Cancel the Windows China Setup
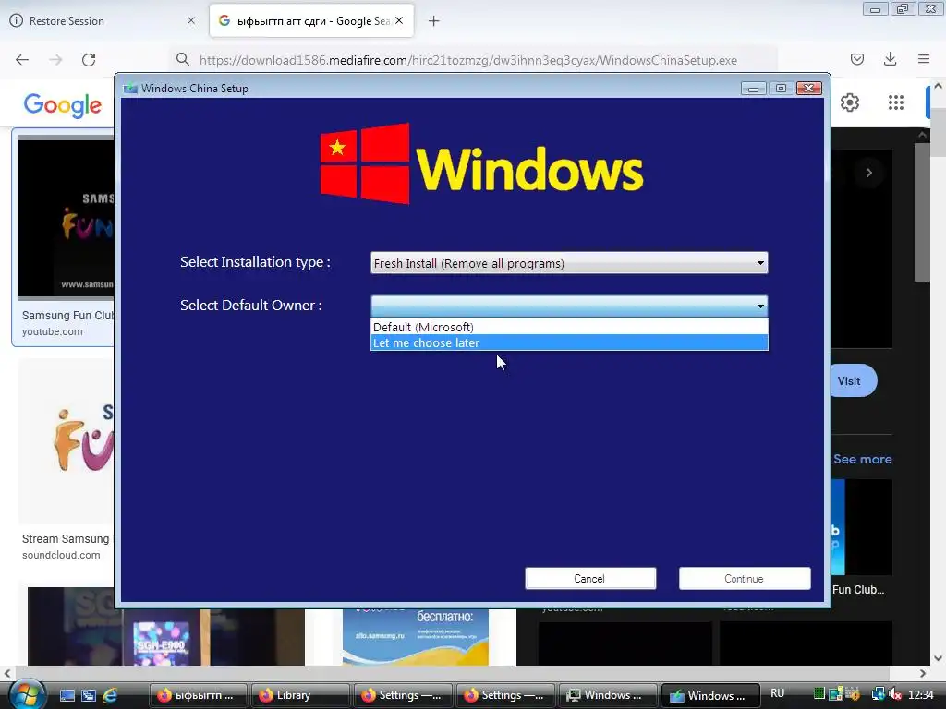Viewport: 946px width, 709px height. [x=590, y=578]
